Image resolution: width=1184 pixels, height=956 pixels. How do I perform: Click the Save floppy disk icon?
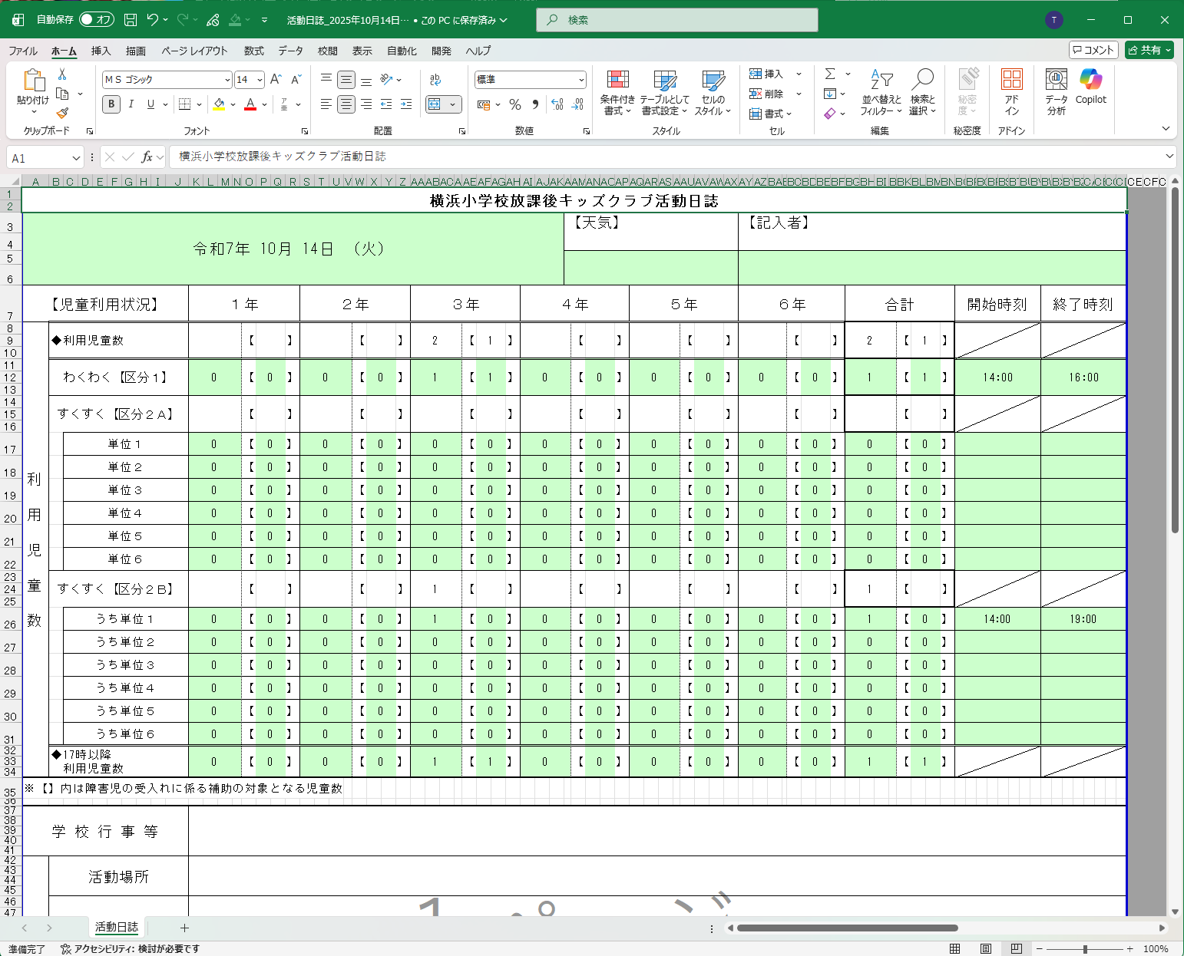pos(131,20)
